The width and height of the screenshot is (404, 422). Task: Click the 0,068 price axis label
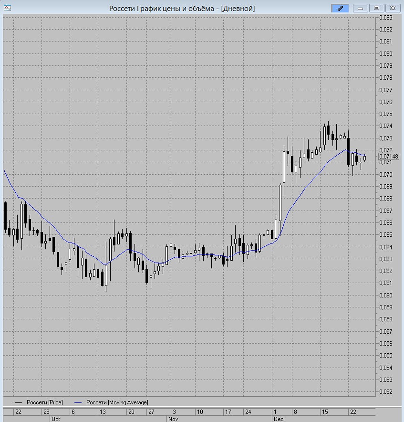386,199
